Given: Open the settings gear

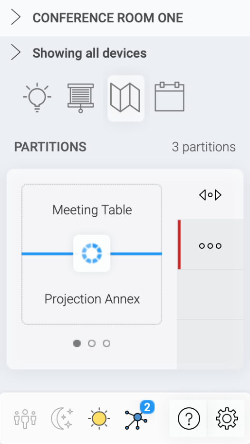Looking at the screenshot, I should coord(227,418).
